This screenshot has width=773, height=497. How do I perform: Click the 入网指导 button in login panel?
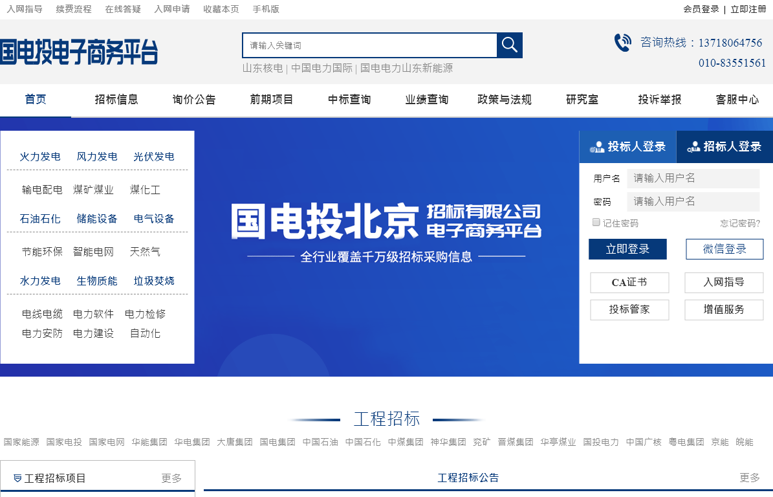pos(724,283)
